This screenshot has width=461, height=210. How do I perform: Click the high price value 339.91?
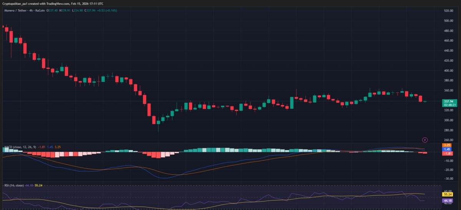(x=66, y=10)
